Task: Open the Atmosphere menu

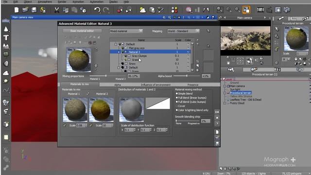Action: click(x=45, y=1)
